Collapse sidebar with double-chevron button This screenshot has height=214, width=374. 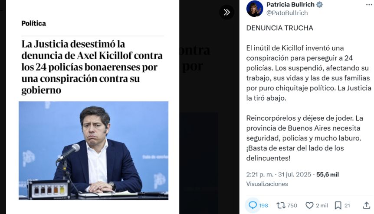coord(226,12)
